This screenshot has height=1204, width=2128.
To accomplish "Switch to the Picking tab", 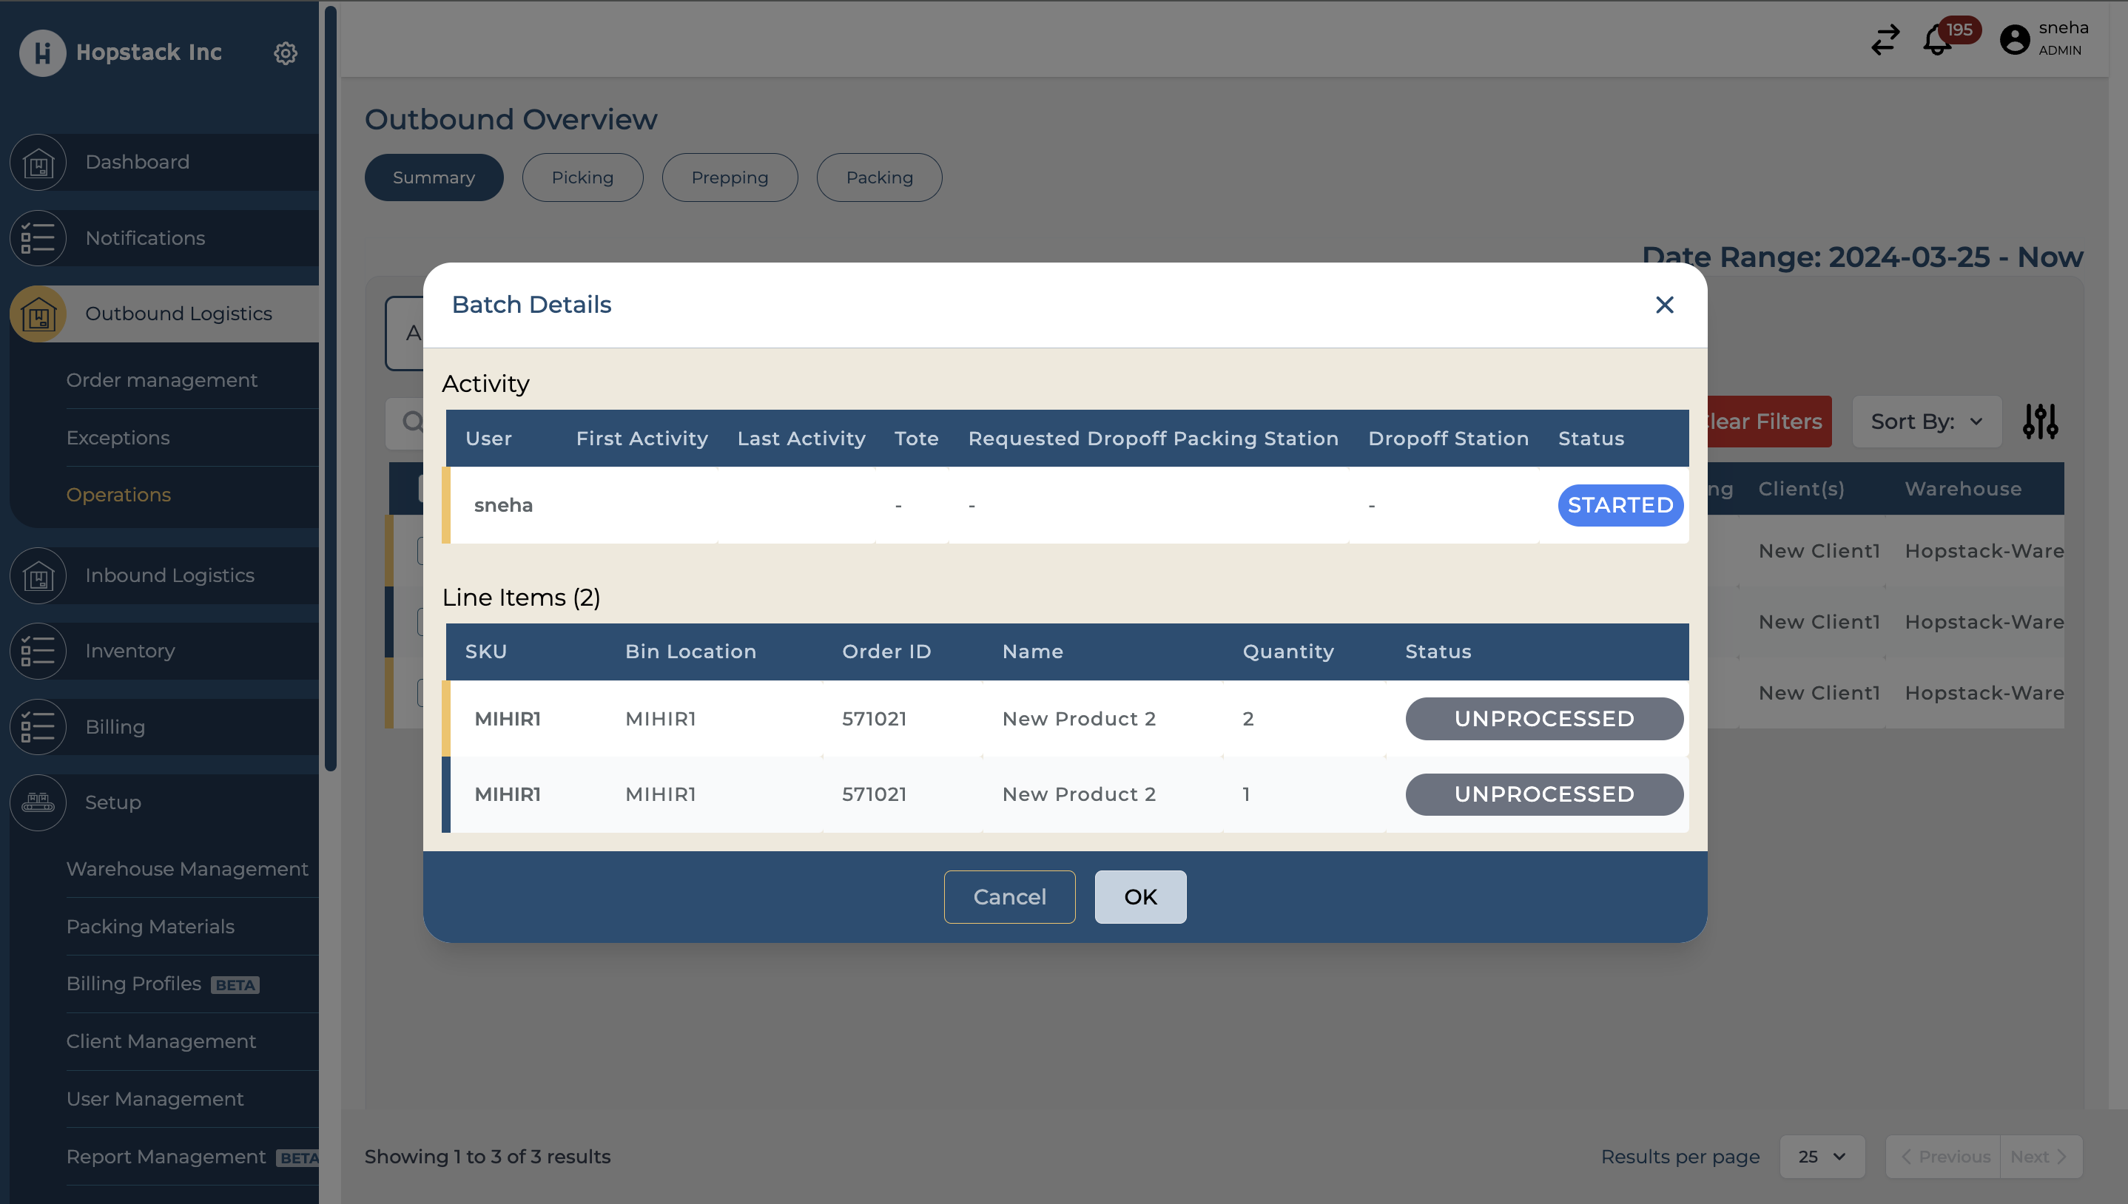I will (x=582, y=177).
